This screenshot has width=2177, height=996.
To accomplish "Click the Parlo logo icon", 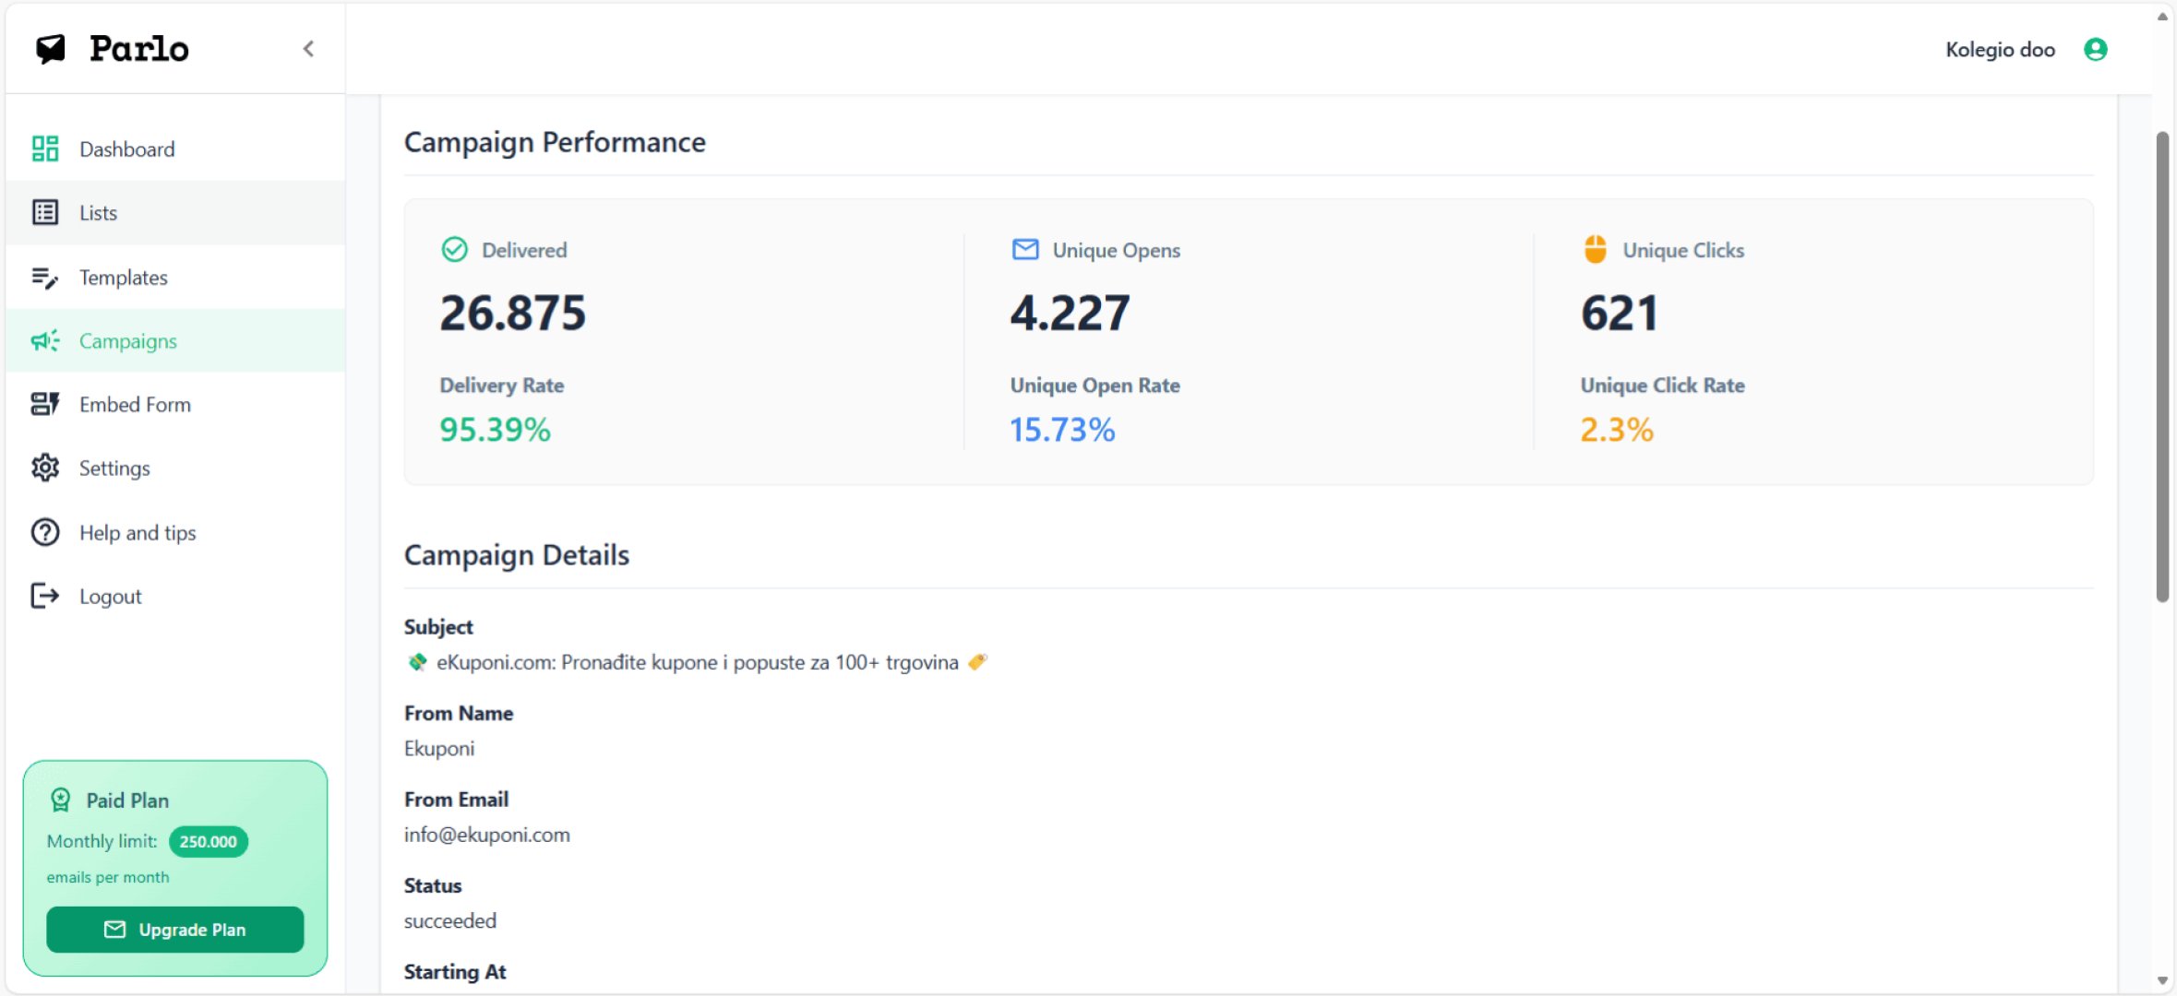I will coord(51,49).
